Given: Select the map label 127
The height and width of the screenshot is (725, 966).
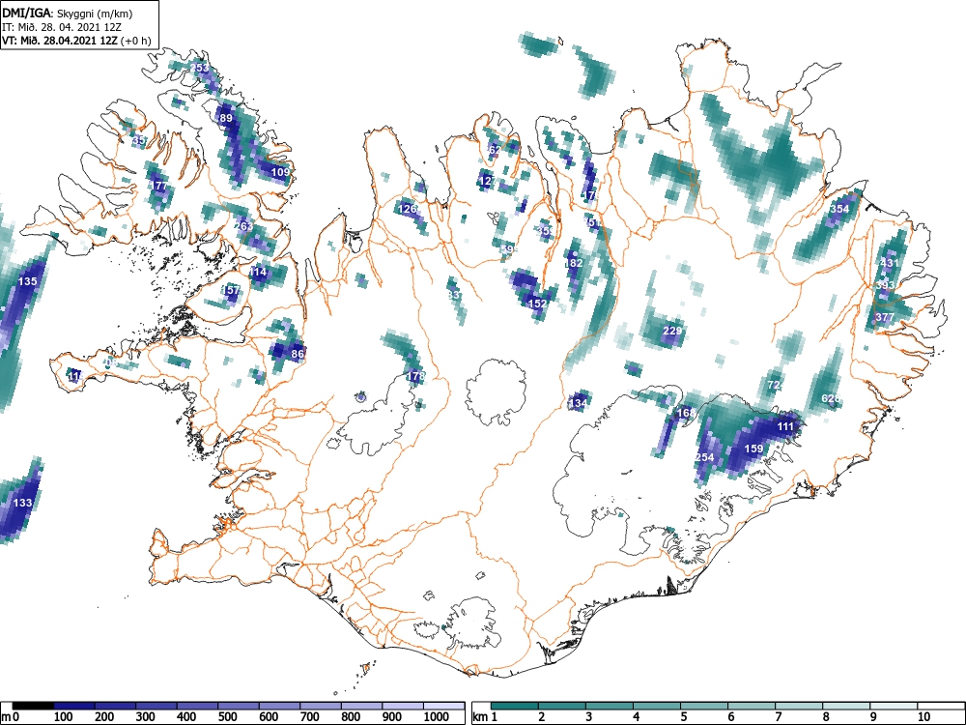Looking at the screenshot, I should tap(486, 181).
